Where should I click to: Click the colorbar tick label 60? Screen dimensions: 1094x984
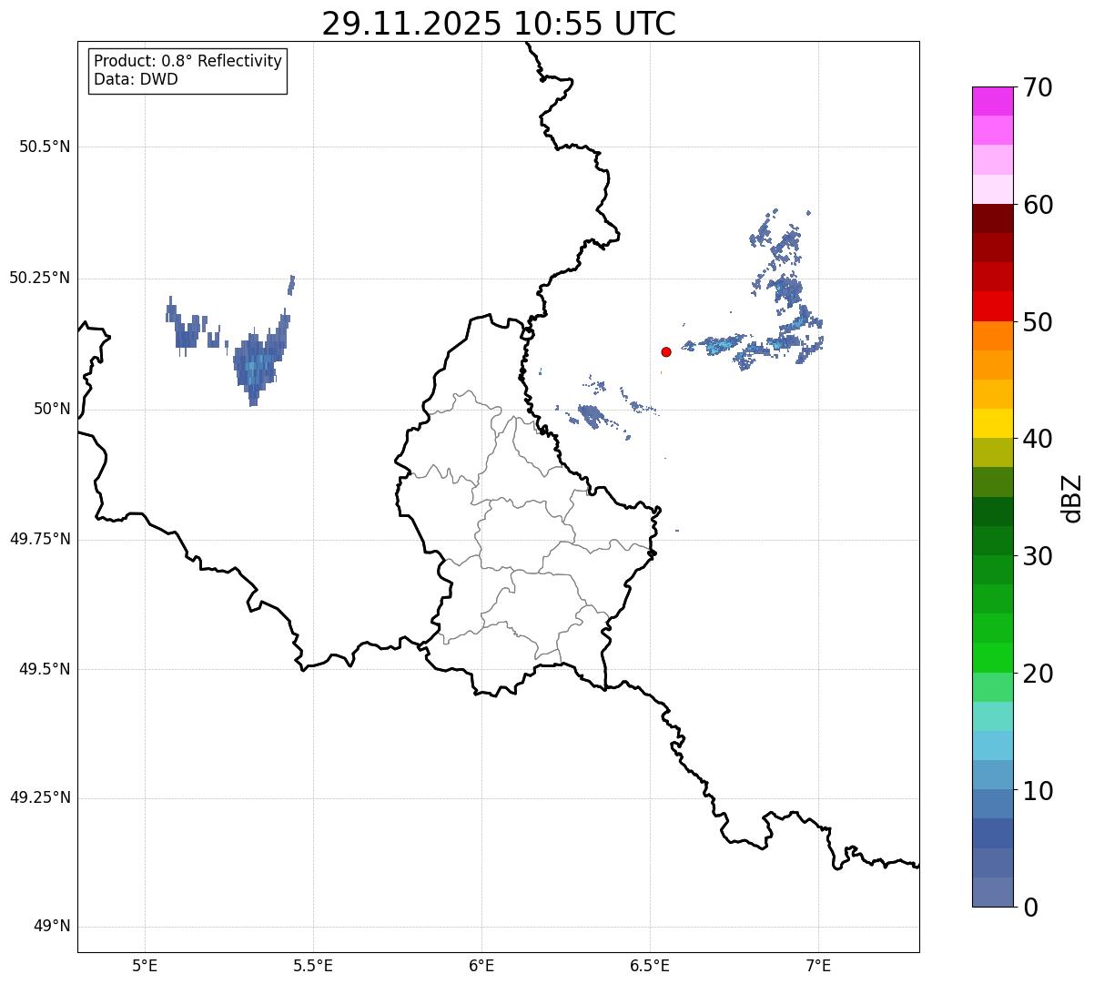1038,205
